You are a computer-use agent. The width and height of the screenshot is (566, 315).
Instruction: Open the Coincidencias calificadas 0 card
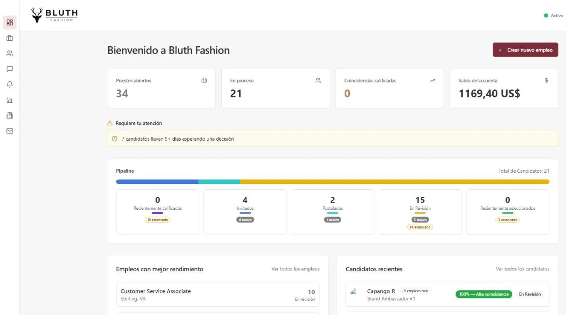tap(390, 88)
